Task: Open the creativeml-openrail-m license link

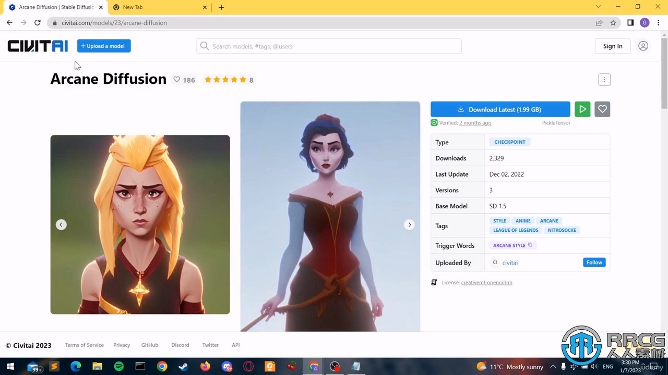Action: coord(487,283)
